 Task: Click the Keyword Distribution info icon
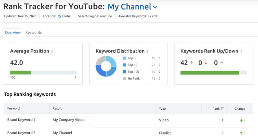147,51
